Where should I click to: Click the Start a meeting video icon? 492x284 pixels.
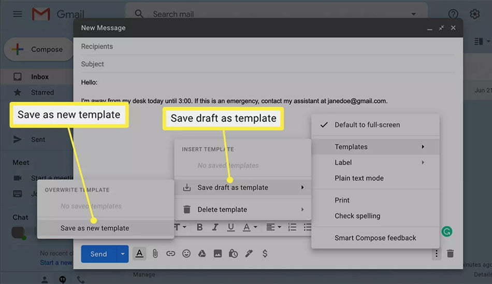(18, 178)
